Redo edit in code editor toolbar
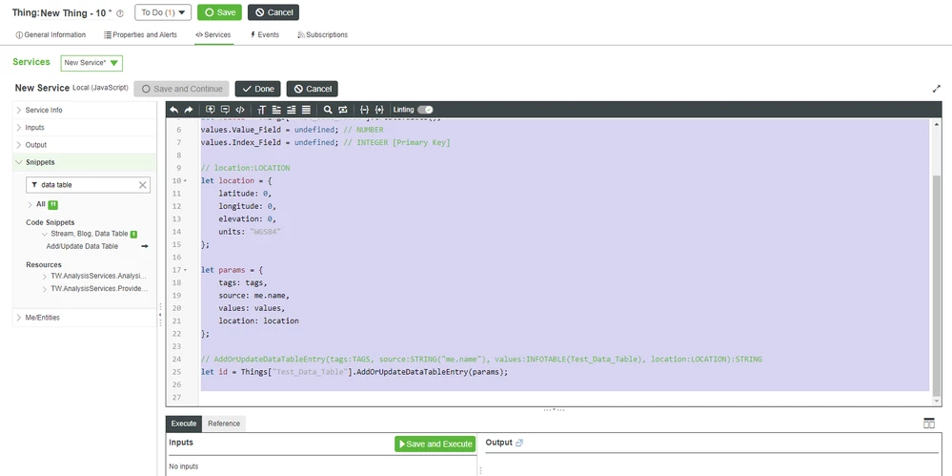This screenshot has height=476, width=952. (x=189, y=110)
